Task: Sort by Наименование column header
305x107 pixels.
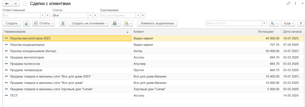Action: pos(67,31)
